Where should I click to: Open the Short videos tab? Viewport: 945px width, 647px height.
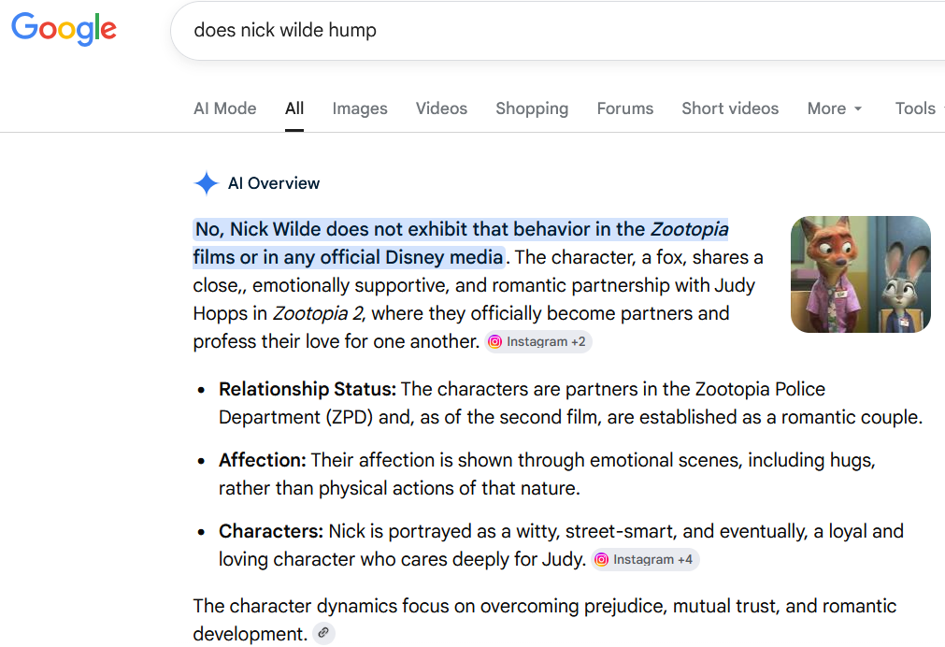click(x=730, y=108)
